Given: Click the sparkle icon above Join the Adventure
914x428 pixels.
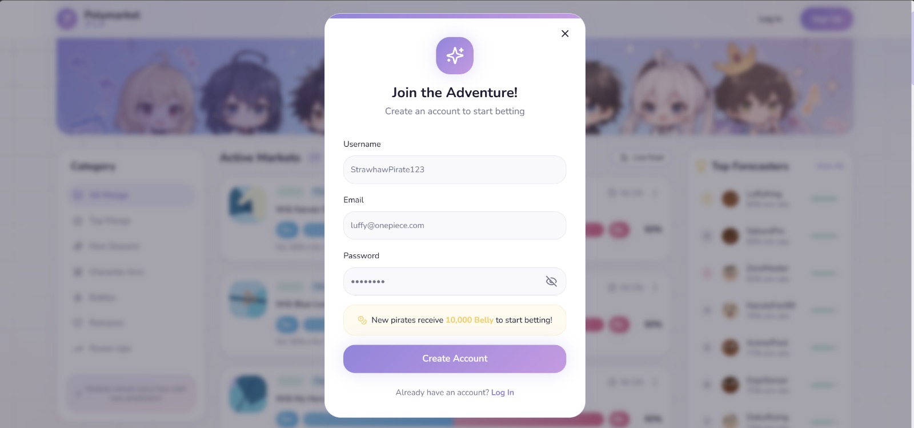Looking at the screenshot, I should [455, 55].
